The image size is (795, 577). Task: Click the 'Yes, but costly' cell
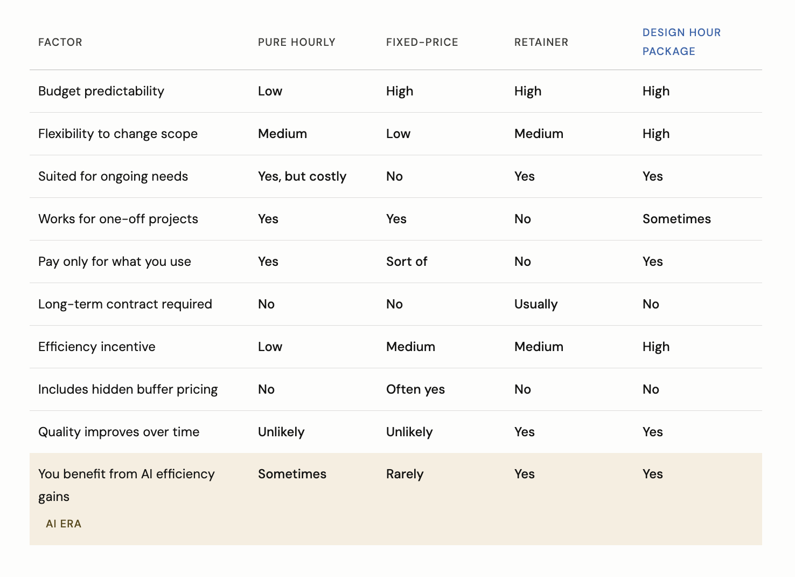pyautogui.click(x=302, y=176)
